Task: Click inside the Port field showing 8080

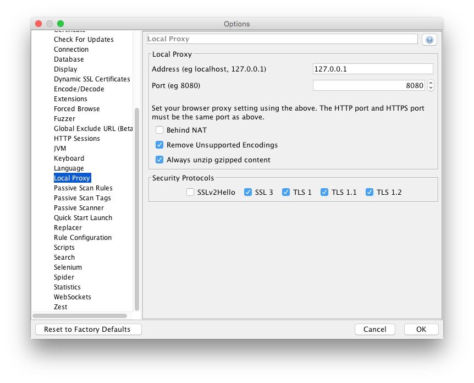Action: pyautogui.click(x=369, y=85)
